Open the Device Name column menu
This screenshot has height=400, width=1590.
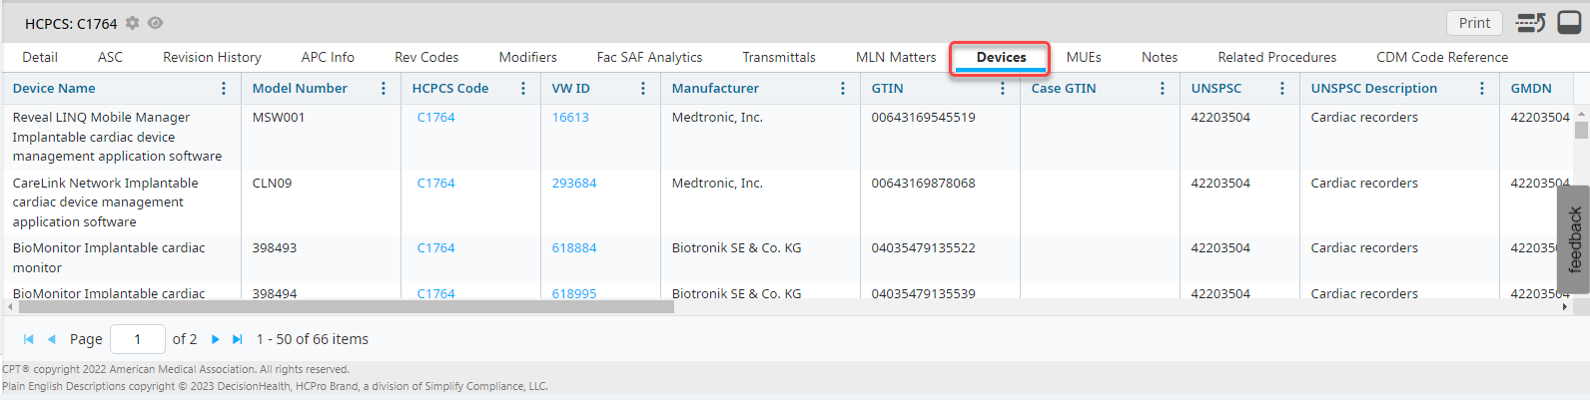(224, 89)
